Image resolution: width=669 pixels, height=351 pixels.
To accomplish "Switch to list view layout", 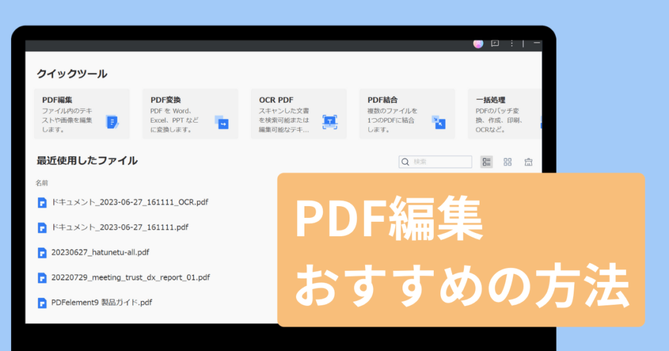I will [486, 162].
